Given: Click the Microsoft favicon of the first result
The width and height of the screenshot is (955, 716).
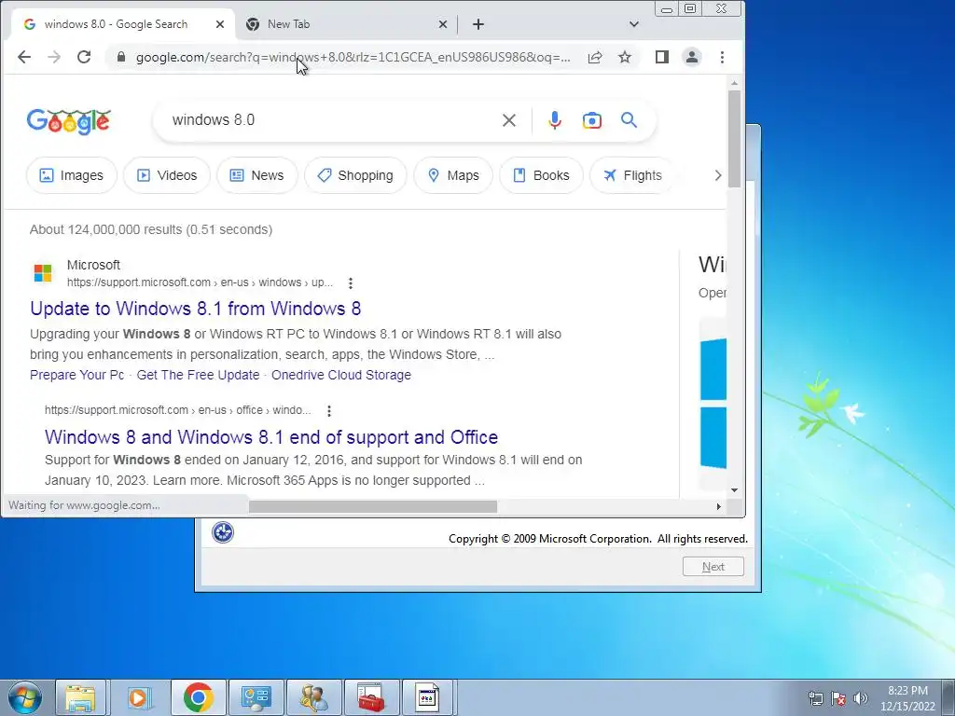Looking at the screenshot, I should 43,273.
